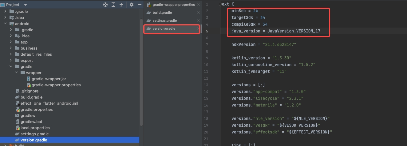Screen dimensions: 407x146
Task: Hide the Project tool window
Action: 139,5
